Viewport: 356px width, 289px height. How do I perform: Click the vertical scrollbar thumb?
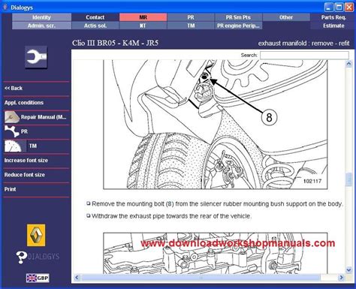tap(348, 179)
